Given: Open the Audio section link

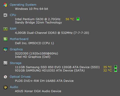Looking at the screenshot, I should (x=14, y=87).
